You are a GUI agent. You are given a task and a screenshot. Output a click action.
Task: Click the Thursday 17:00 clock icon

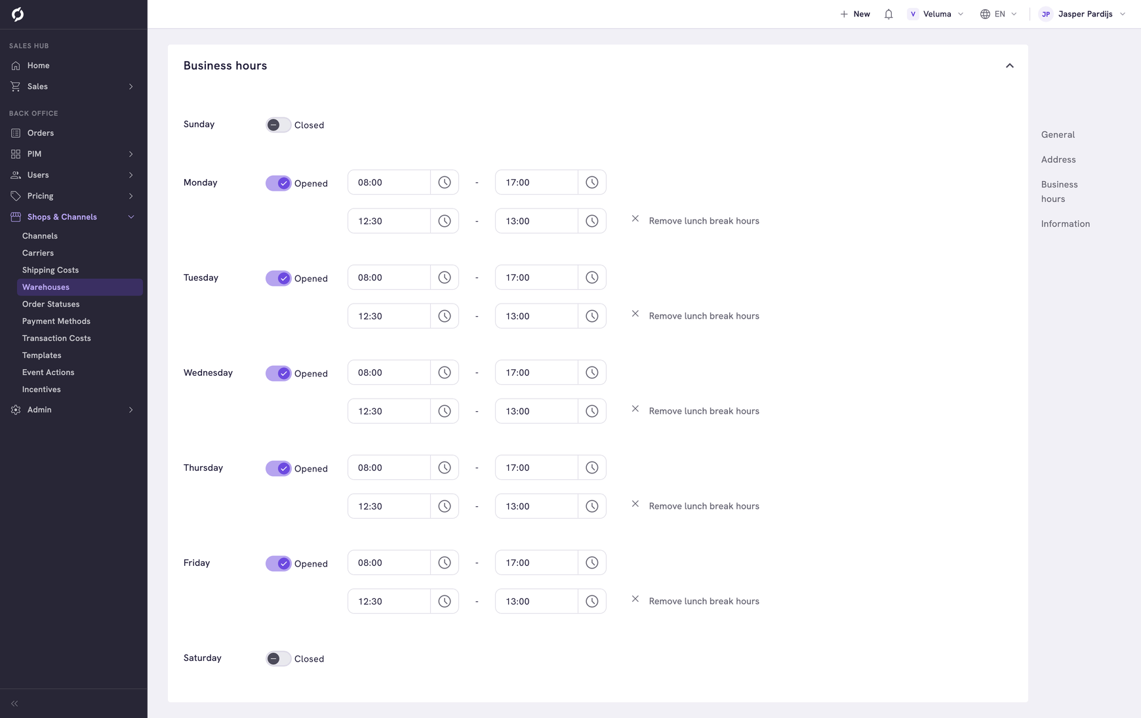pos(592,468)
